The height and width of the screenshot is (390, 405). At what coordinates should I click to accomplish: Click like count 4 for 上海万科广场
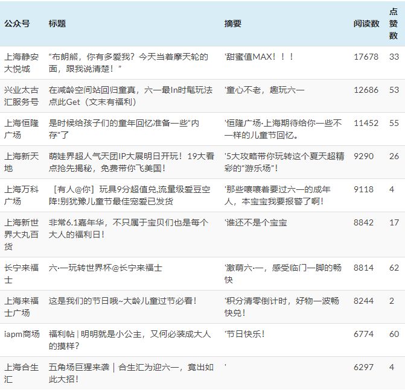click(x=392, y=189)
